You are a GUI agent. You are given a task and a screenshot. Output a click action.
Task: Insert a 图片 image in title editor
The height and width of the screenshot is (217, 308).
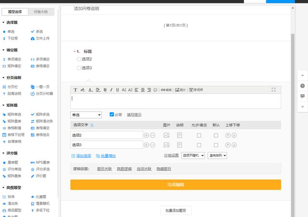point(180,90)
